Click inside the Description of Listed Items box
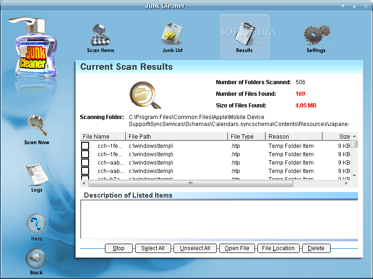Viewport: 373px width, 279px height. pos(219,219)
